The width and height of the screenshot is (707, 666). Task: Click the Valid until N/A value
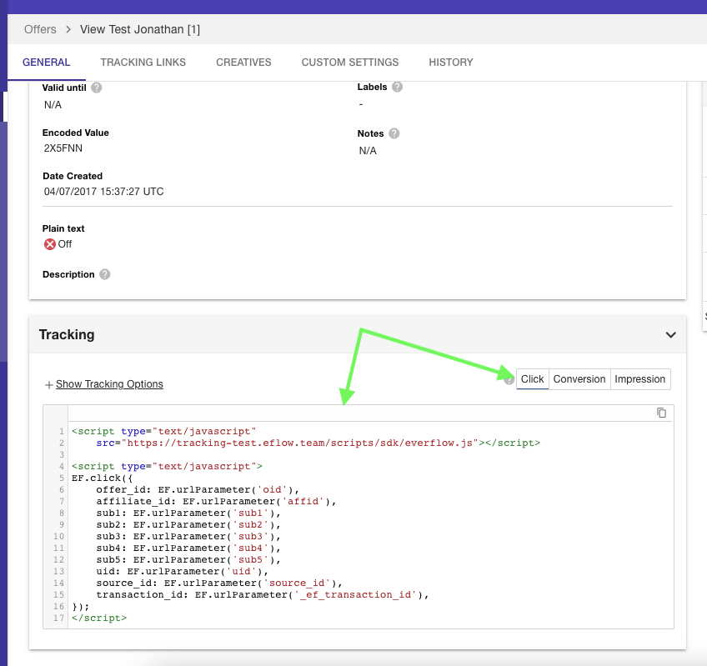pos(53,105)
